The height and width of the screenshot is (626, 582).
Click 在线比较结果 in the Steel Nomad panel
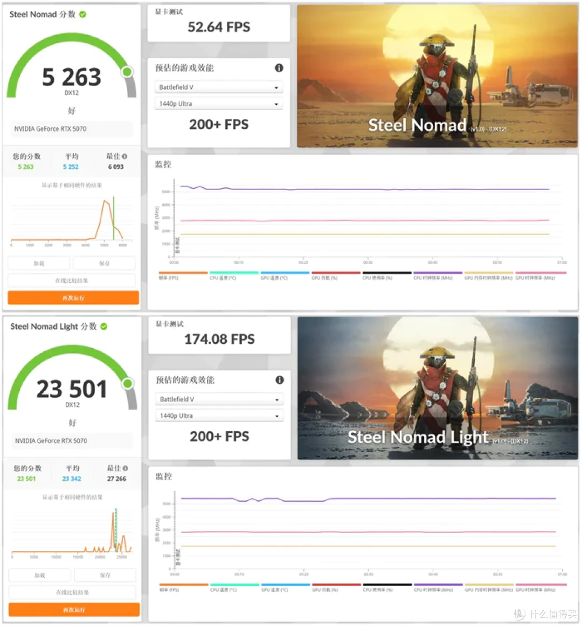click(72, 281)
